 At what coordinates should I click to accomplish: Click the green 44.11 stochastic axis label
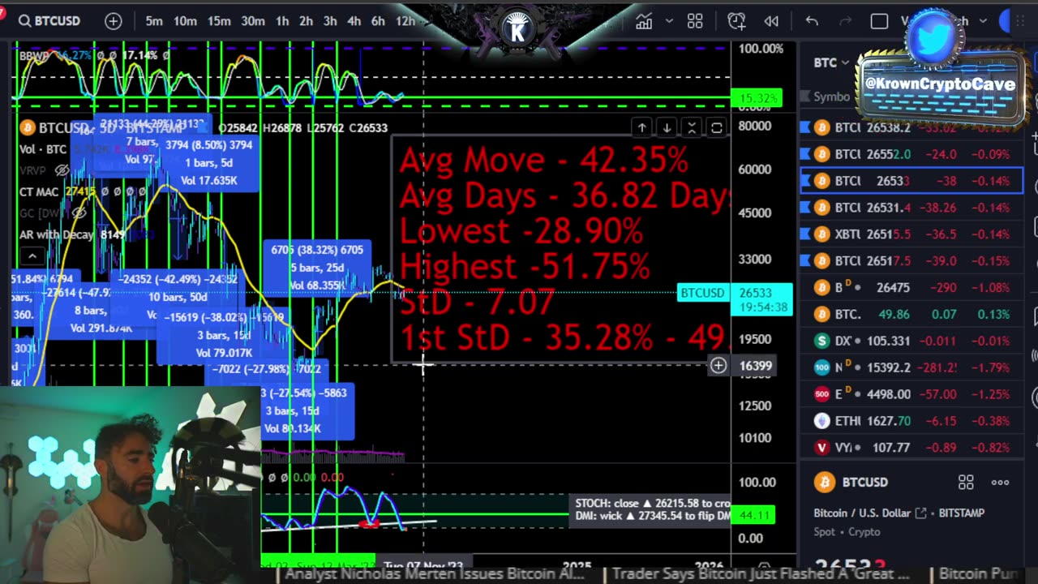point(753,515)
